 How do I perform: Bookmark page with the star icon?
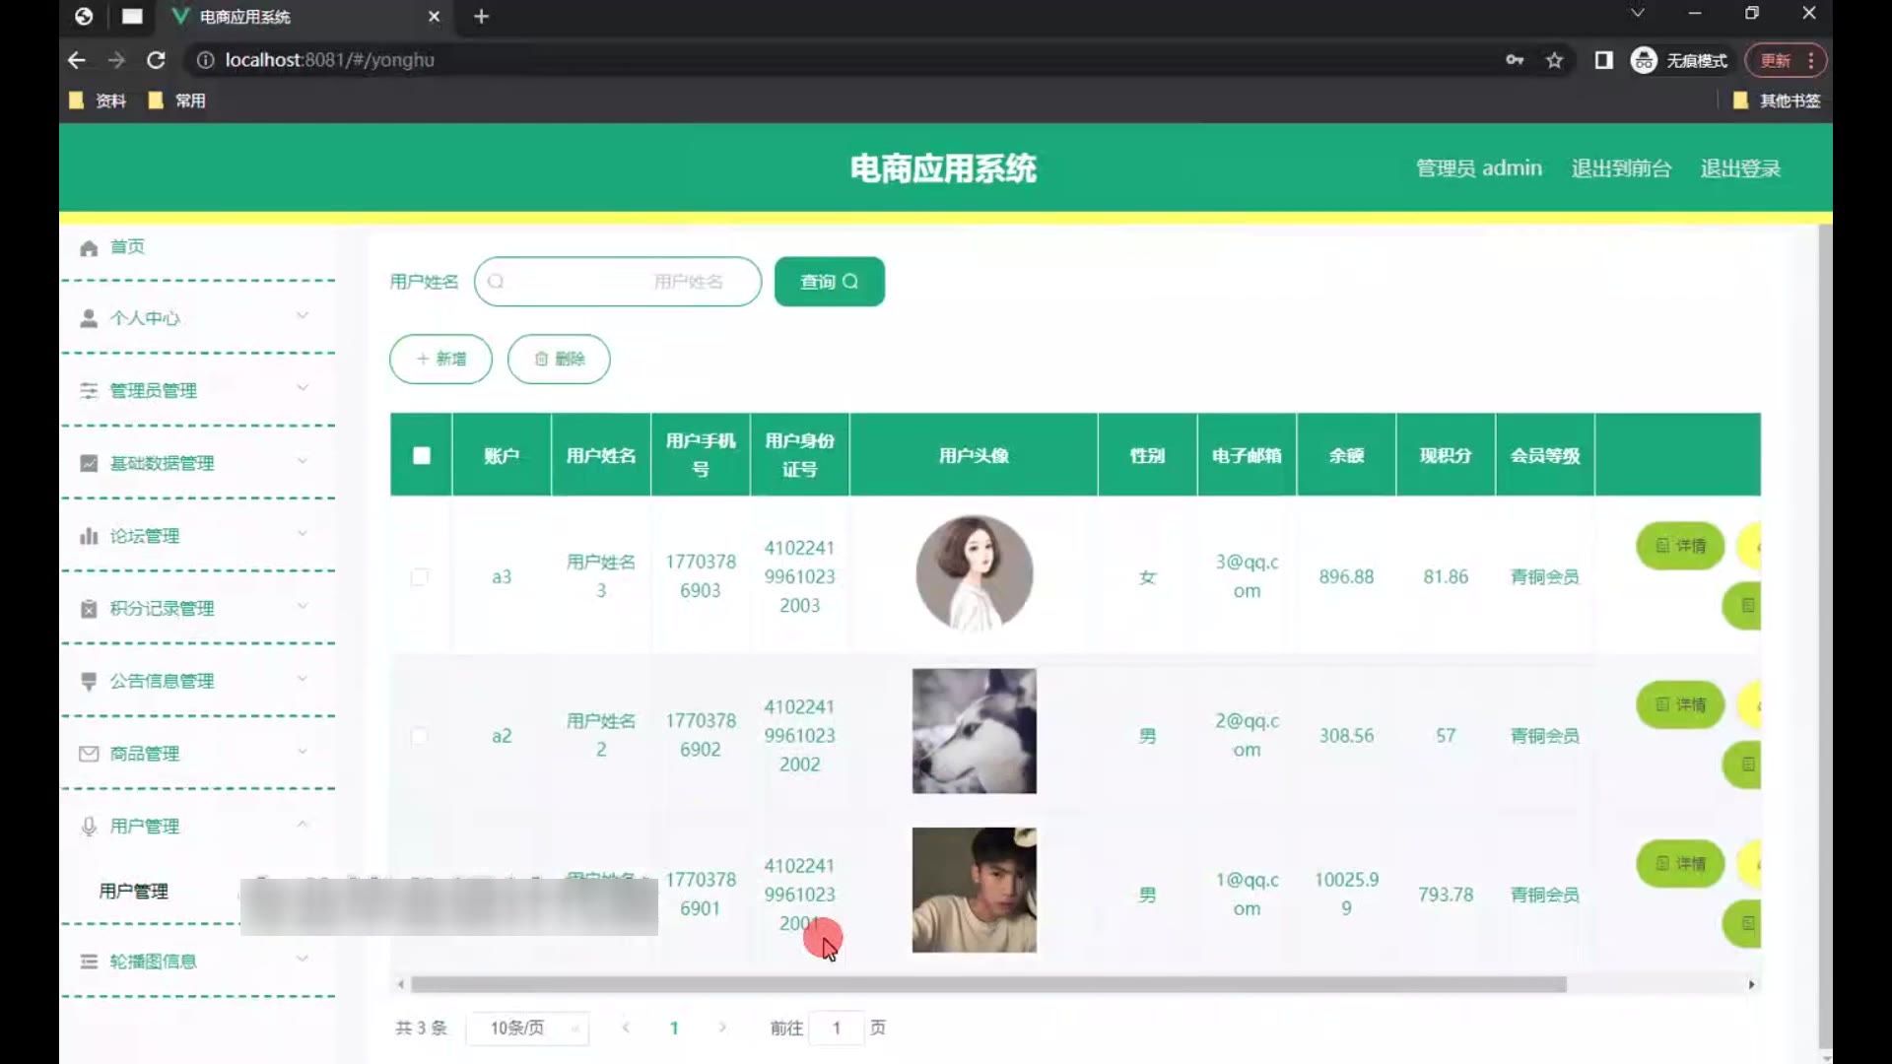click(x=1554, y=60)
